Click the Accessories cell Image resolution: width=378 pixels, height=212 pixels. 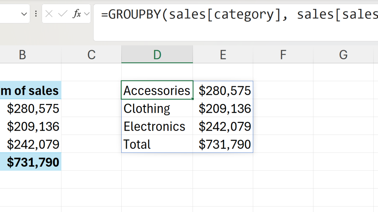tap(157, 90)
